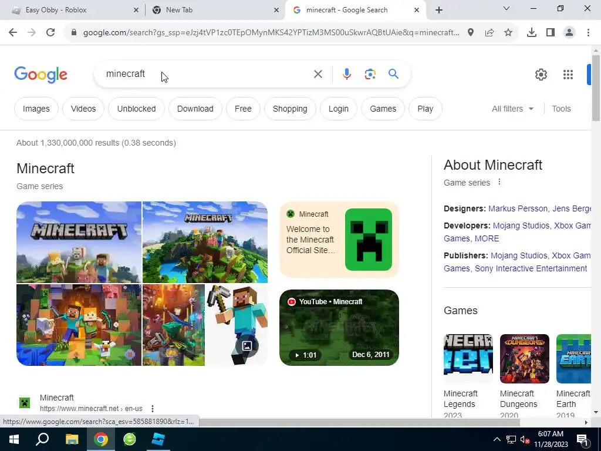Go back using the browser back arrow
Viewport: 601px width, 451px height.
click(13, 33)
